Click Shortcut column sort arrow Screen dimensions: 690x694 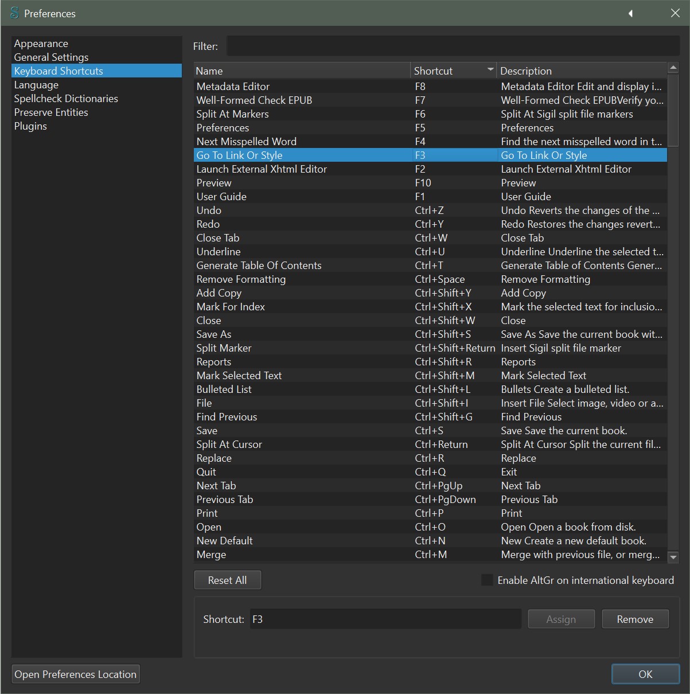490,70
